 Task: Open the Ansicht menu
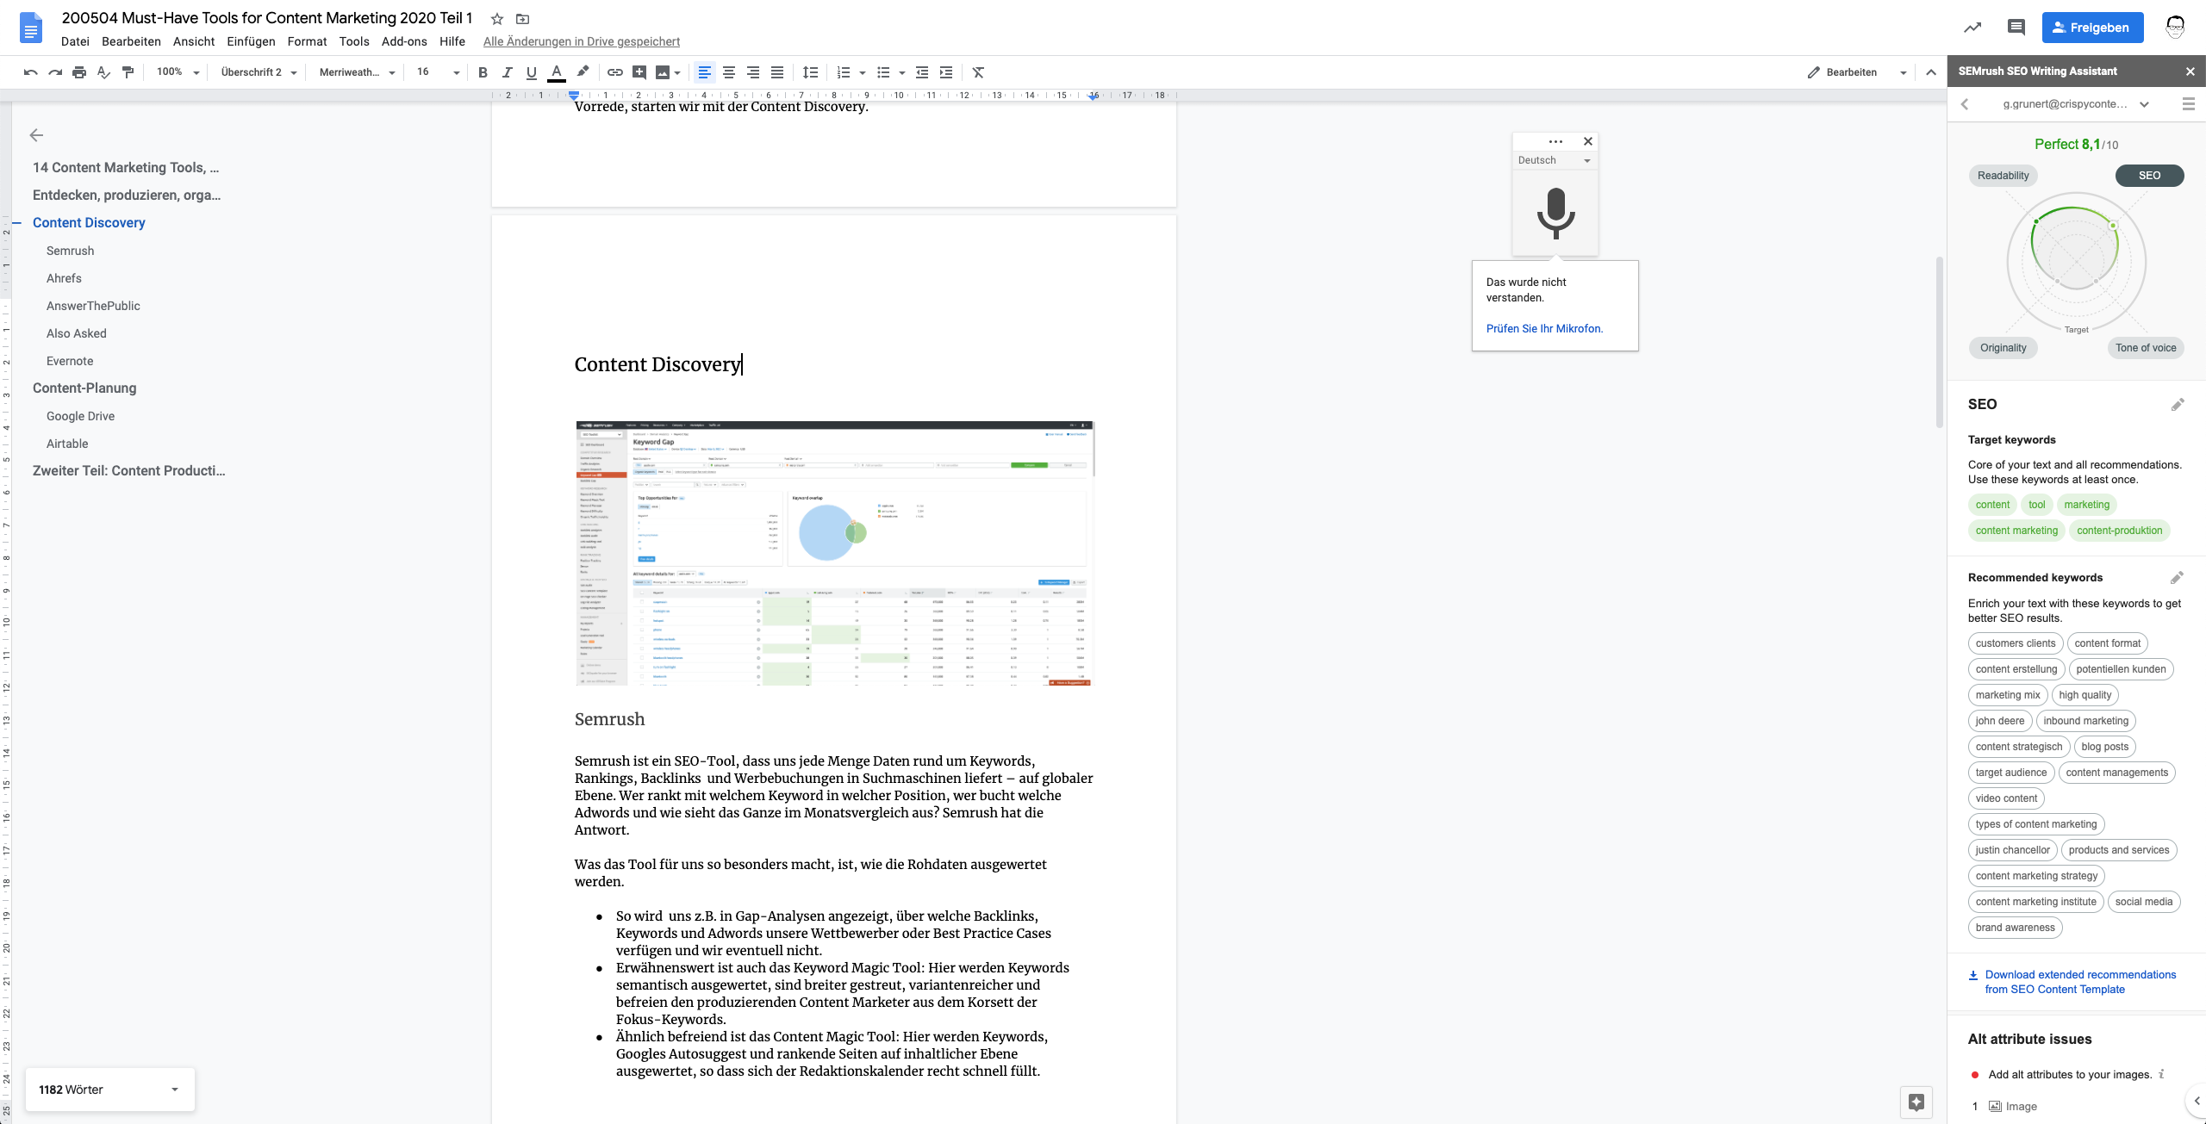194,41
